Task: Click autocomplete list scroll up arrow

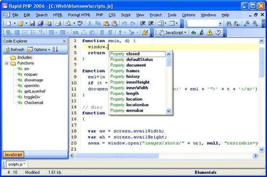Action: pos(168,54)
